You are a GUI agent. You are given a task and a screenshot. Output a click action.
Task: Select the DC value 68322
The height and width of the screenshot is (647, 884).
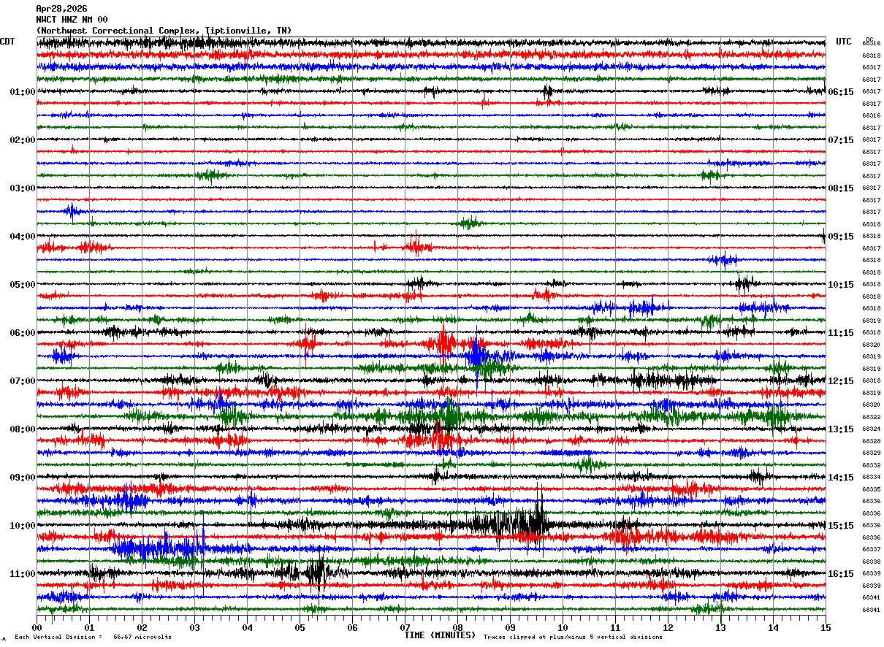tap(871, 417)
